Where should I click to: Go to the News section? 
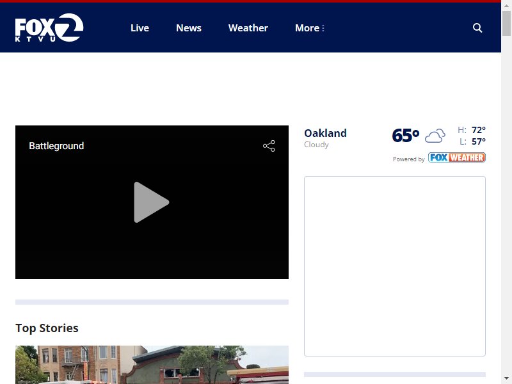[x=189, y=28]
